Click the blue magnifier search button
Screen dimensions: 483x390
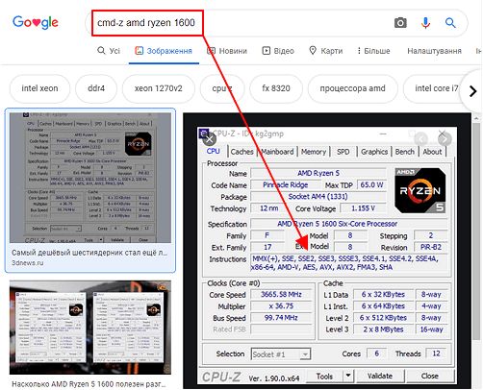pos(450,23)
